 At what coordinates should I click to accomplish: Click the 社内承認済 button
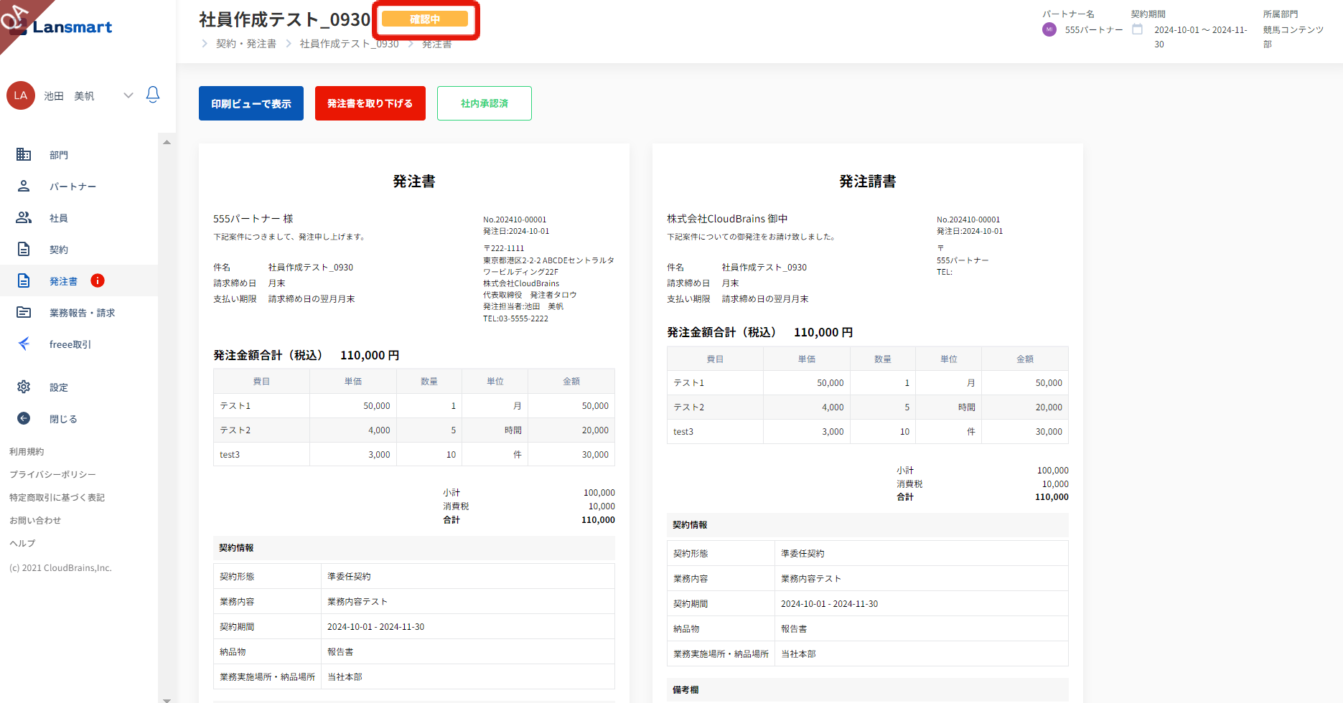point(485,103)
